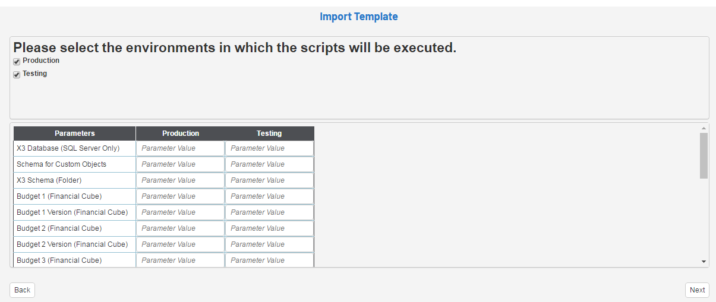Screen dimensions: 716x302
Task: Click the Back button
Action: tap(22, 290)
